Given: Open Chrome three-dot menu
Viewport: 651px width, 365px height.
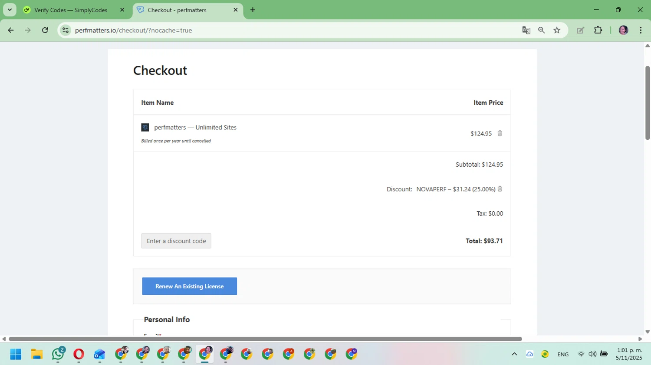Looking at the screenshot, I should (641, 30).
